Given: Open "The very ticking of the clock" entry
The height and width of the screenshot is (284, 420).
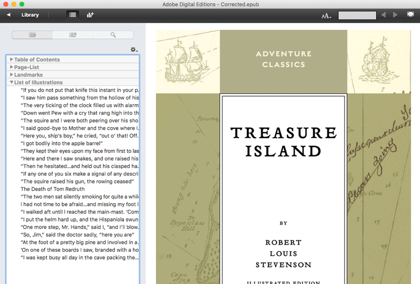Looking at the screenshot, I should 80,106.
